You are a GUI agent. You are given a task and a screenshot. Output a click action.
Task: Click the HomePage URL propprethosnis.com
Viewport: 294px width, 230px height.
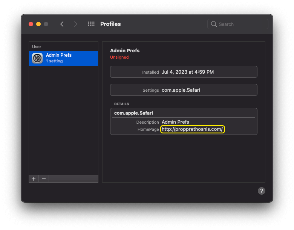pos(193,129)
